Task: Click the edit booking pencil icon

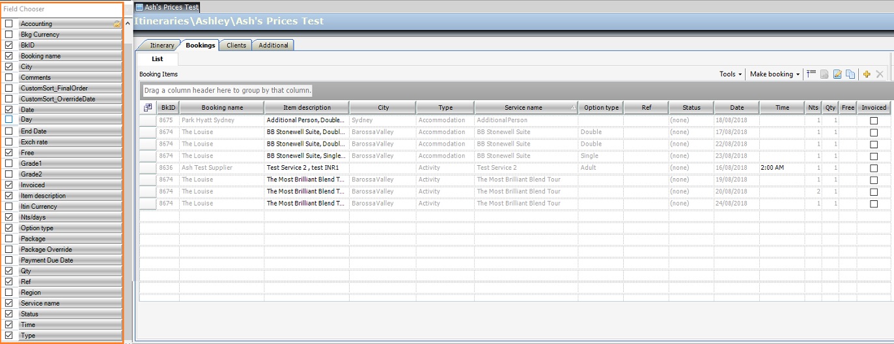Action: tap(837, 74)
